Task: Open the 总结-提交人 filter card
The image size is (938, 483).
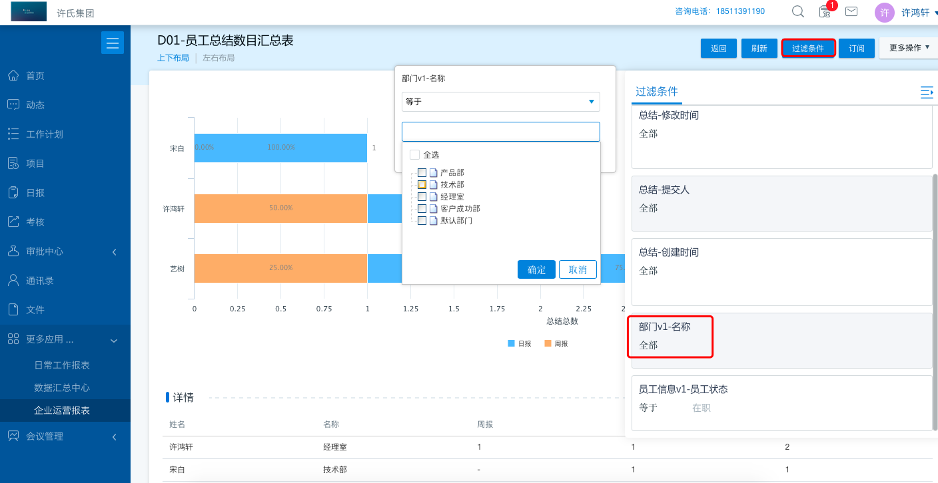Action: click(782, 204)
